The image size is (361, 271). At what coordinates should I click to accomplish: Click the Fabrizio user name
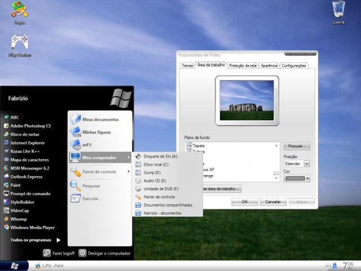click(18, 98)
